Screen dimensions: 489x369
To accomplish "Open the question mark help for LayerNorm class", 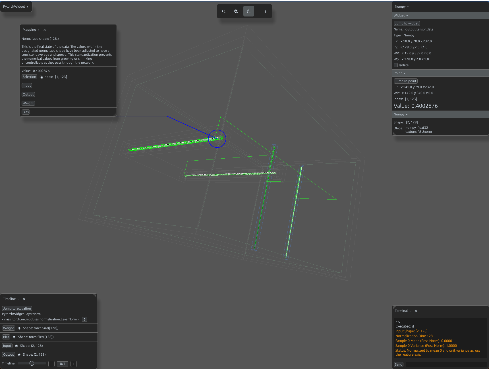I will coord(85,320).
